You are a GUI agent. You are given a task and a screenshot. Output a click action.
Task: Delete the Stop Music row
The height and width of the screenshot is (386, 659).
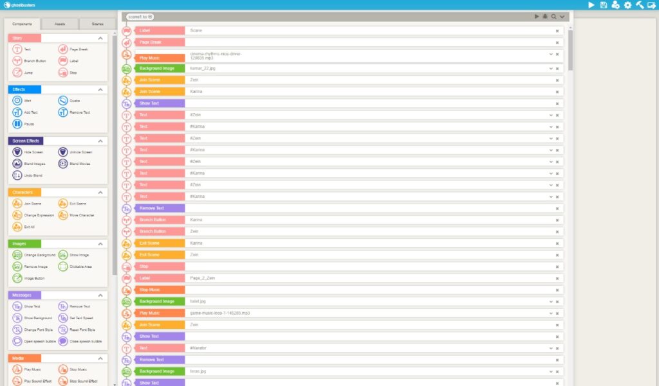[557, 290]
